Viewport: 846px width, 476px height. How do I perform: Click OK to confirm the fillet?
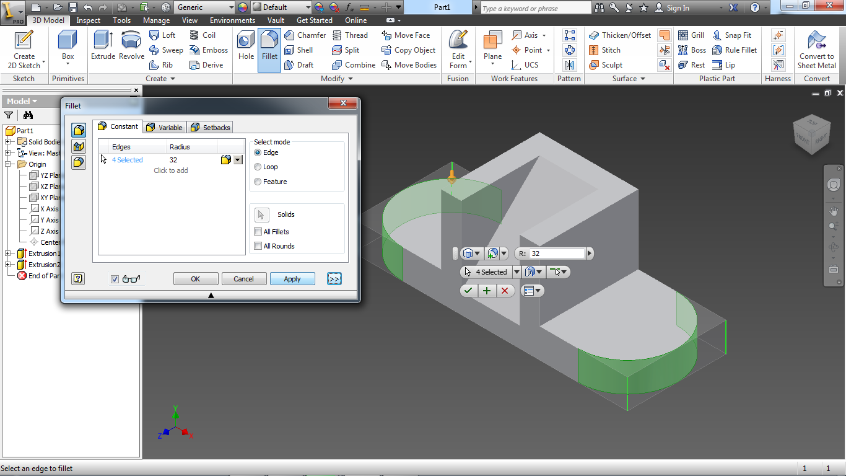(196, 278)
